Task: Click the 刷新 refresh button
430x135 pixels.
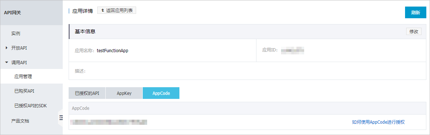Action: coord(415,12)
